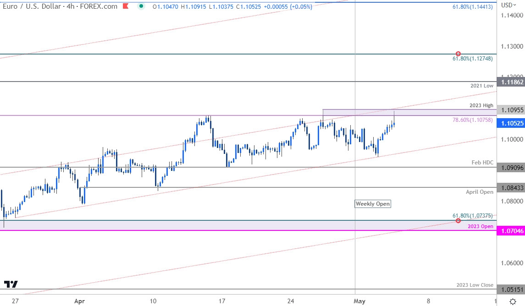Viewport: 525px width, 306px height.
Task: Open chart settings gear icon
Action: tap(513, 301)
